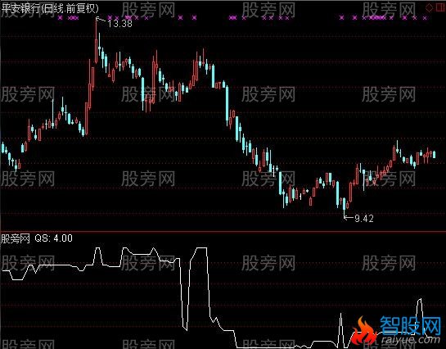Click the 9.42 low price label

(364, 219)
